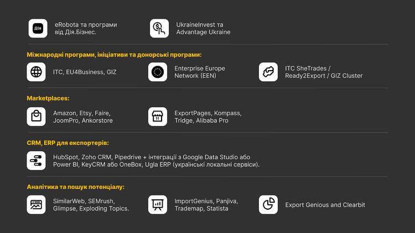The image size is (415, 233).
Task: Click the Аналітика та пошук потенціалу heading
Action: coord(75,187)
